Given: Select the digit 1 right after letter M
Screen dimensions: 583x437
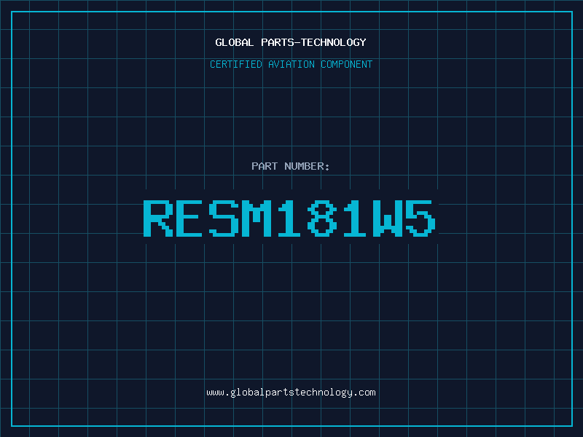Looking at the screenshot, I should coord(289,219).
